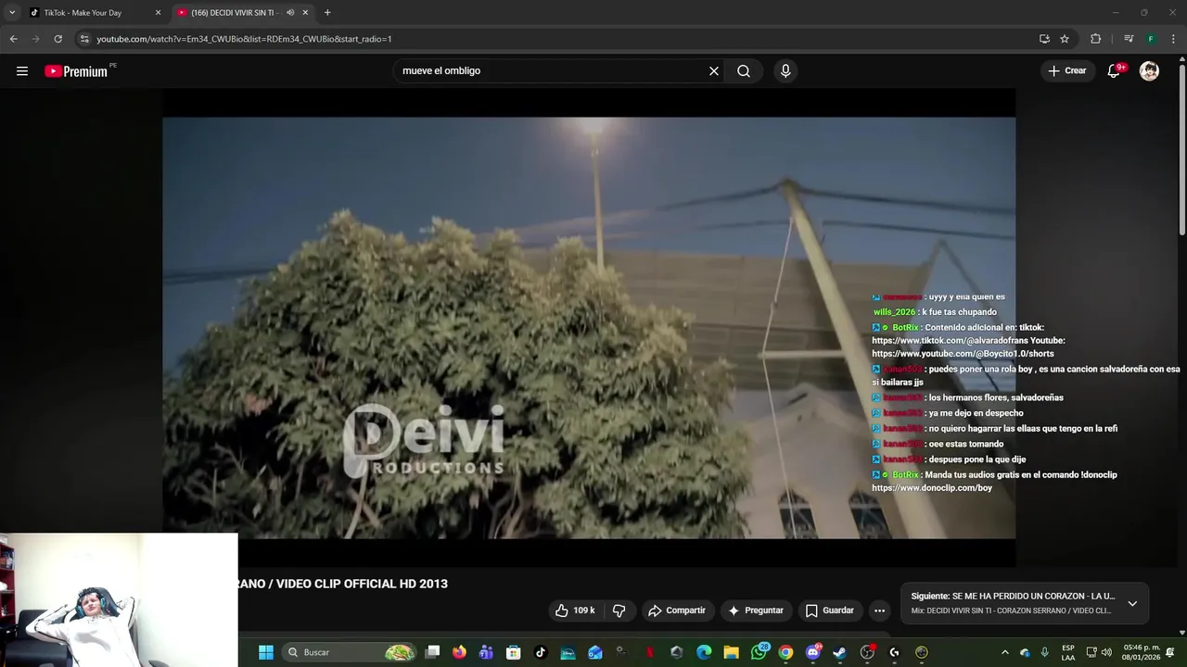Open the Compartir share dialog
Viewport: 1187px width, 667px height.
pyautogui.click(x=677, y=610)
